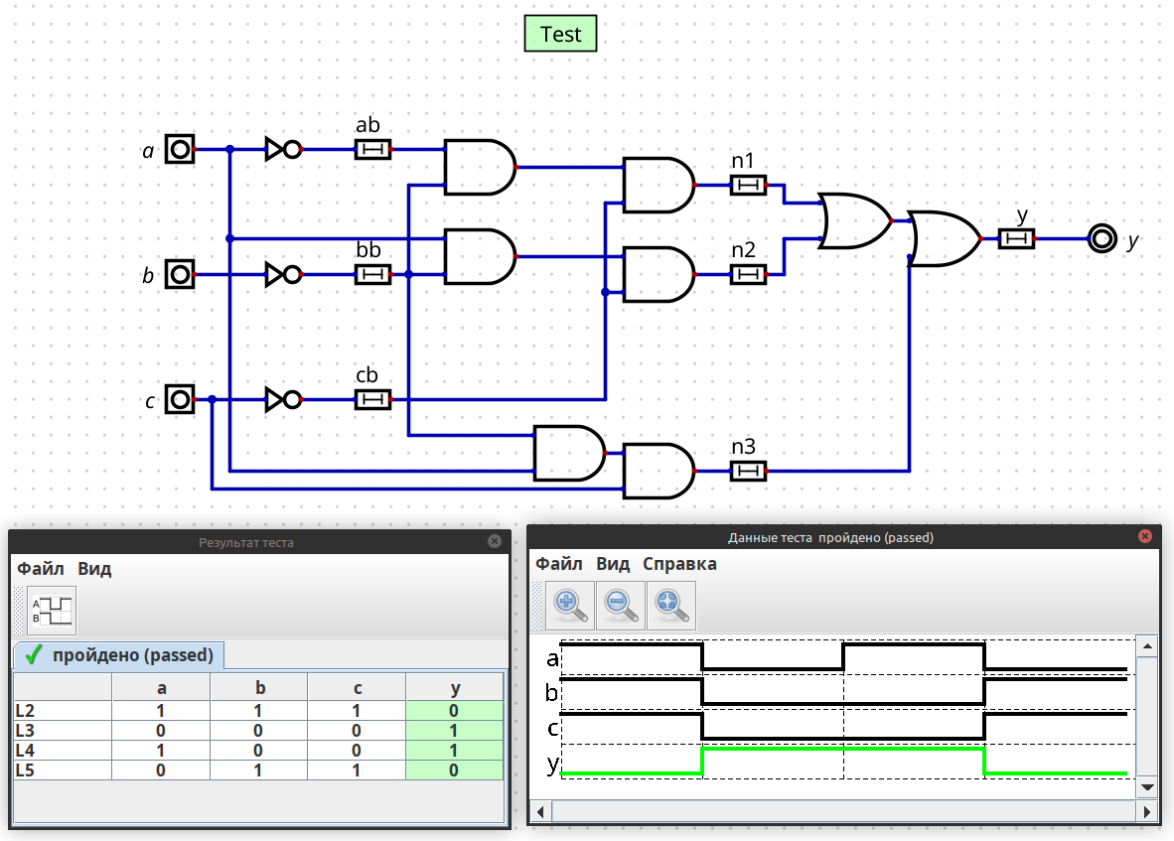The height and width of the screenshot is (841, 1174).
Task: Select the n2 probe component
Action: coord(748,275)
